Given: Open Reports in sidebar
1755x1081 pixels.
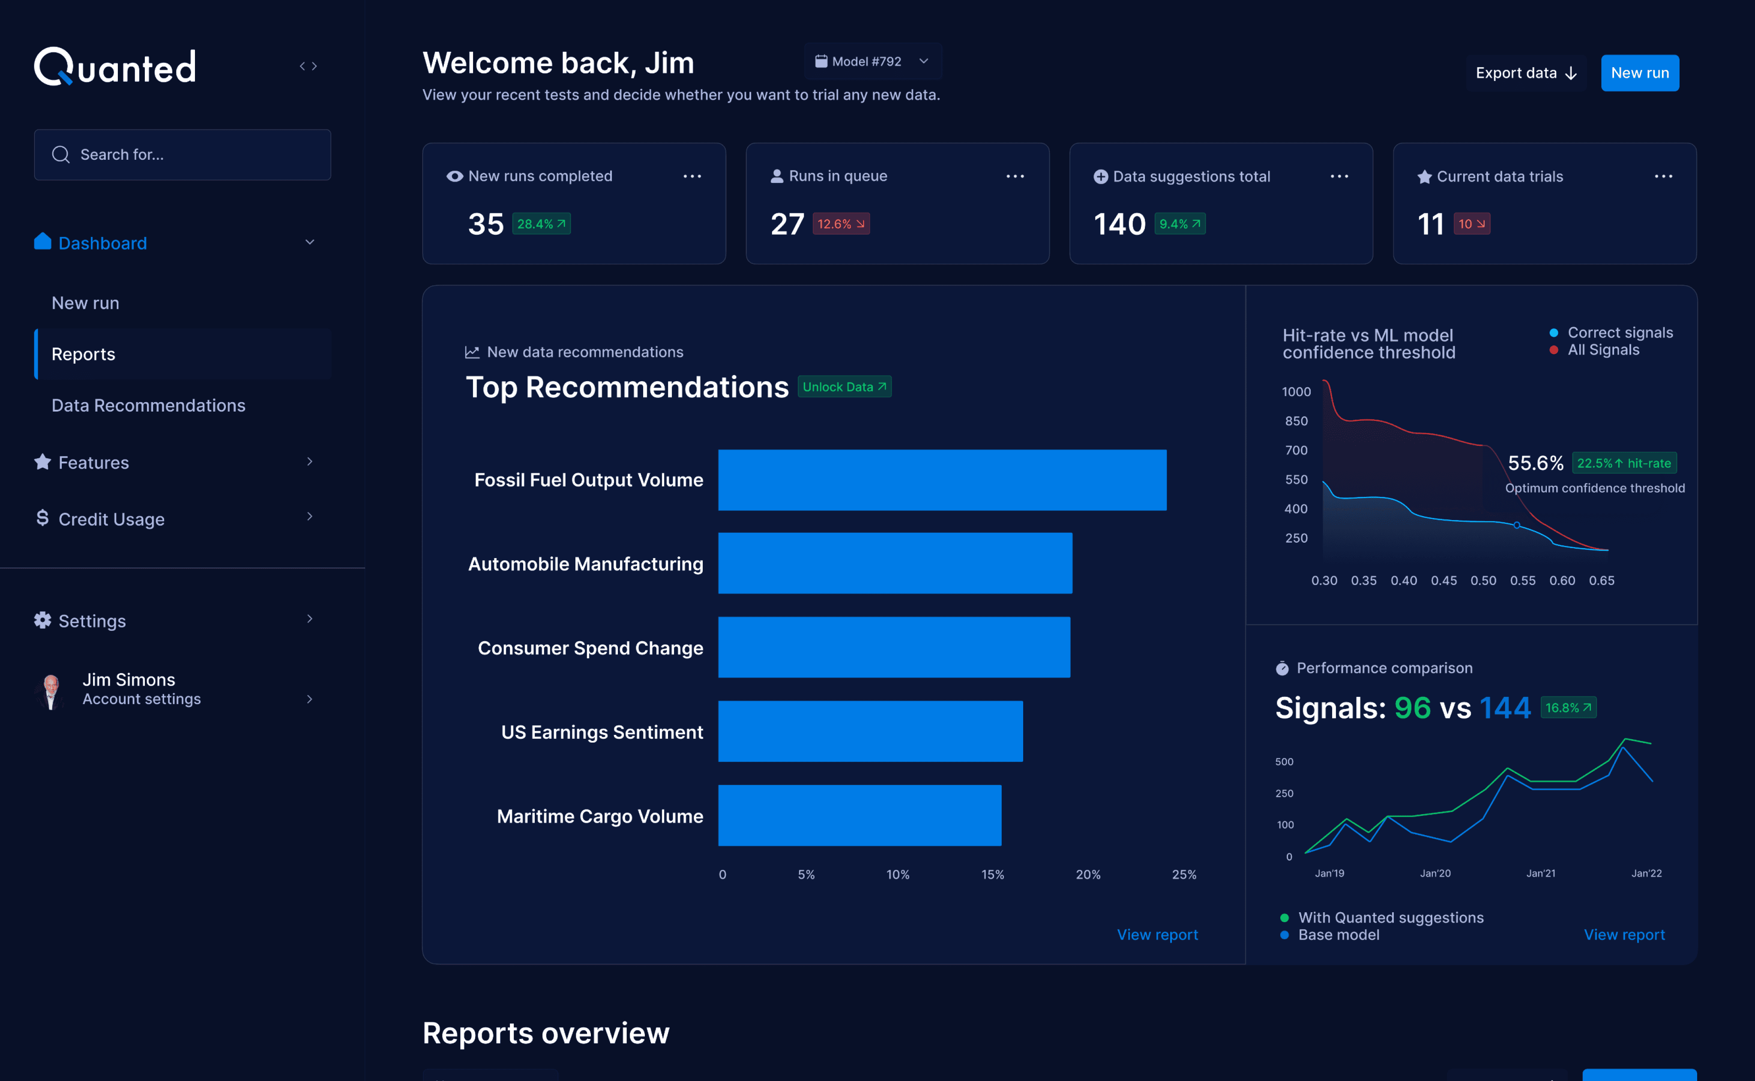Looking at the screenshot, I should (x=183, y=354).
